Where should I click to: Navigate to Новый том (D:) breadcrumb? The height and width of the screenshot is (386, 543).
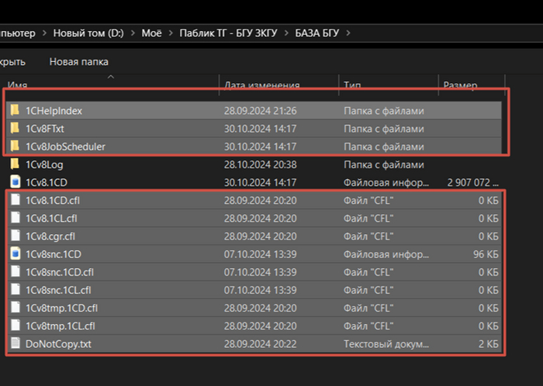point(88,33)
